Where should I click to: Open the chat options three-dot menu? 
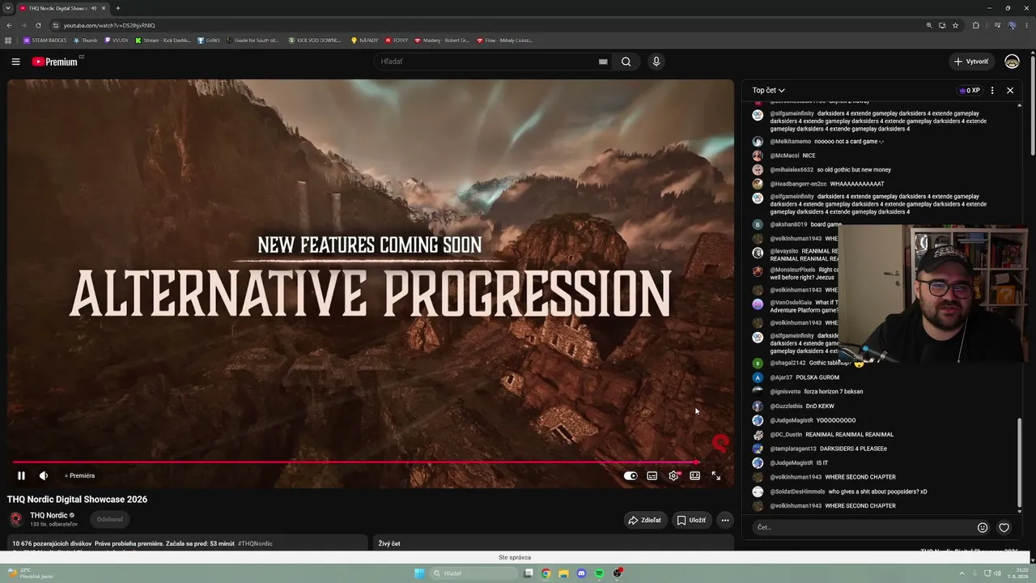point(992,91)
